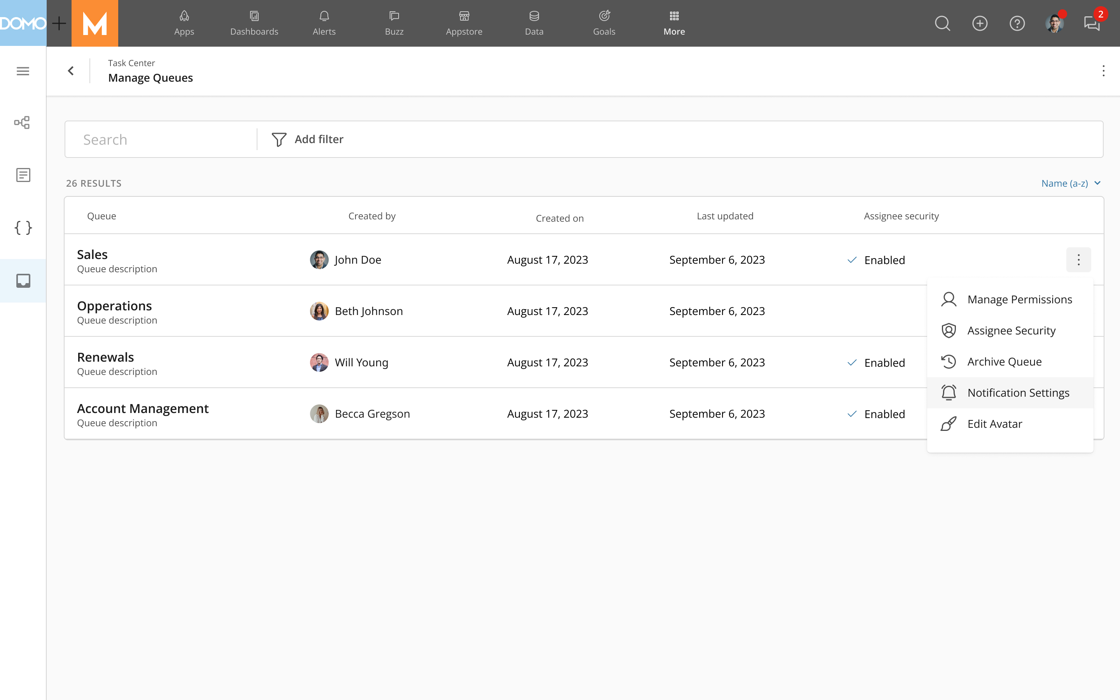Open the three-dot menu for Sales queue

pyautogui.click(x=1078, y=260)
